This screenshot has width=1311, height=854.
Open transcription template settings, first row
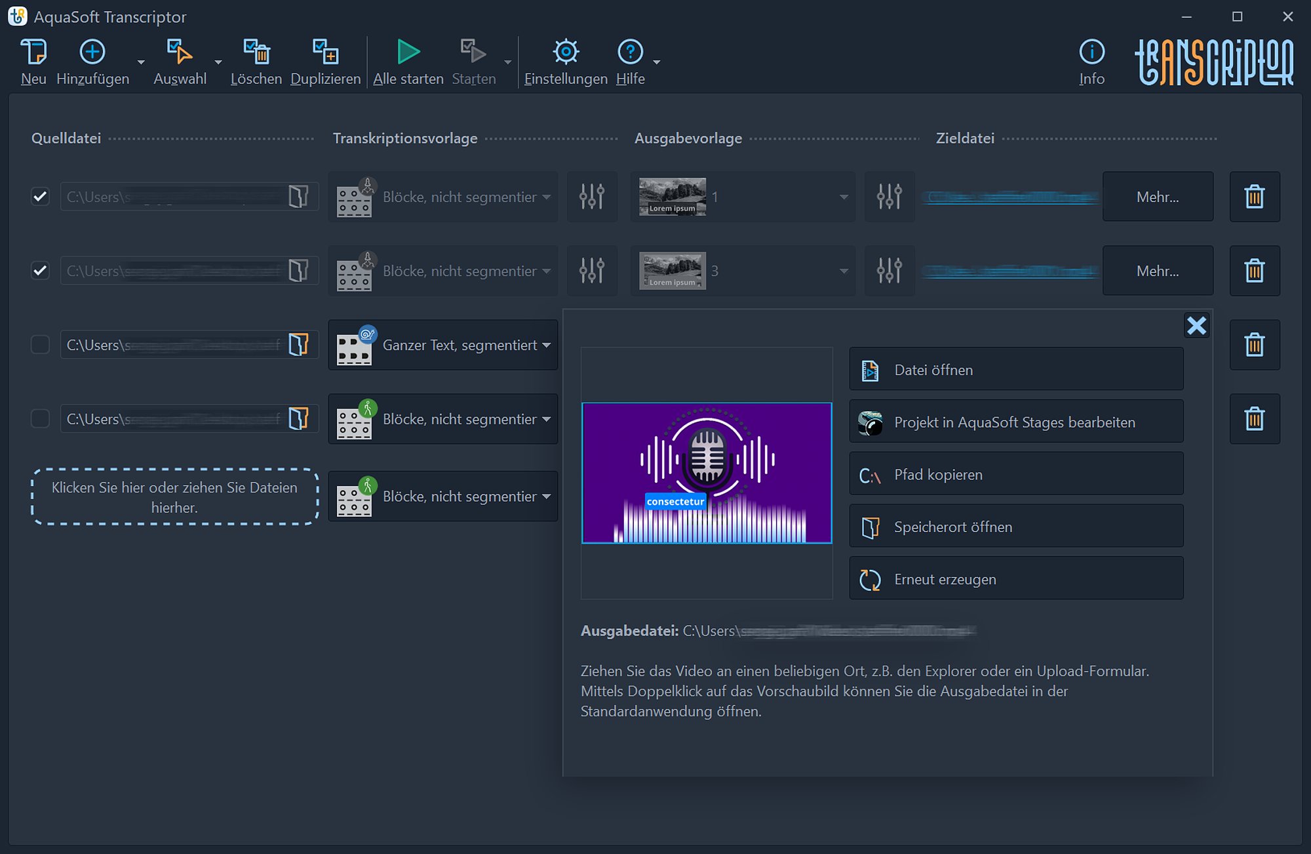pyautogui.click(x=592, y=196)
